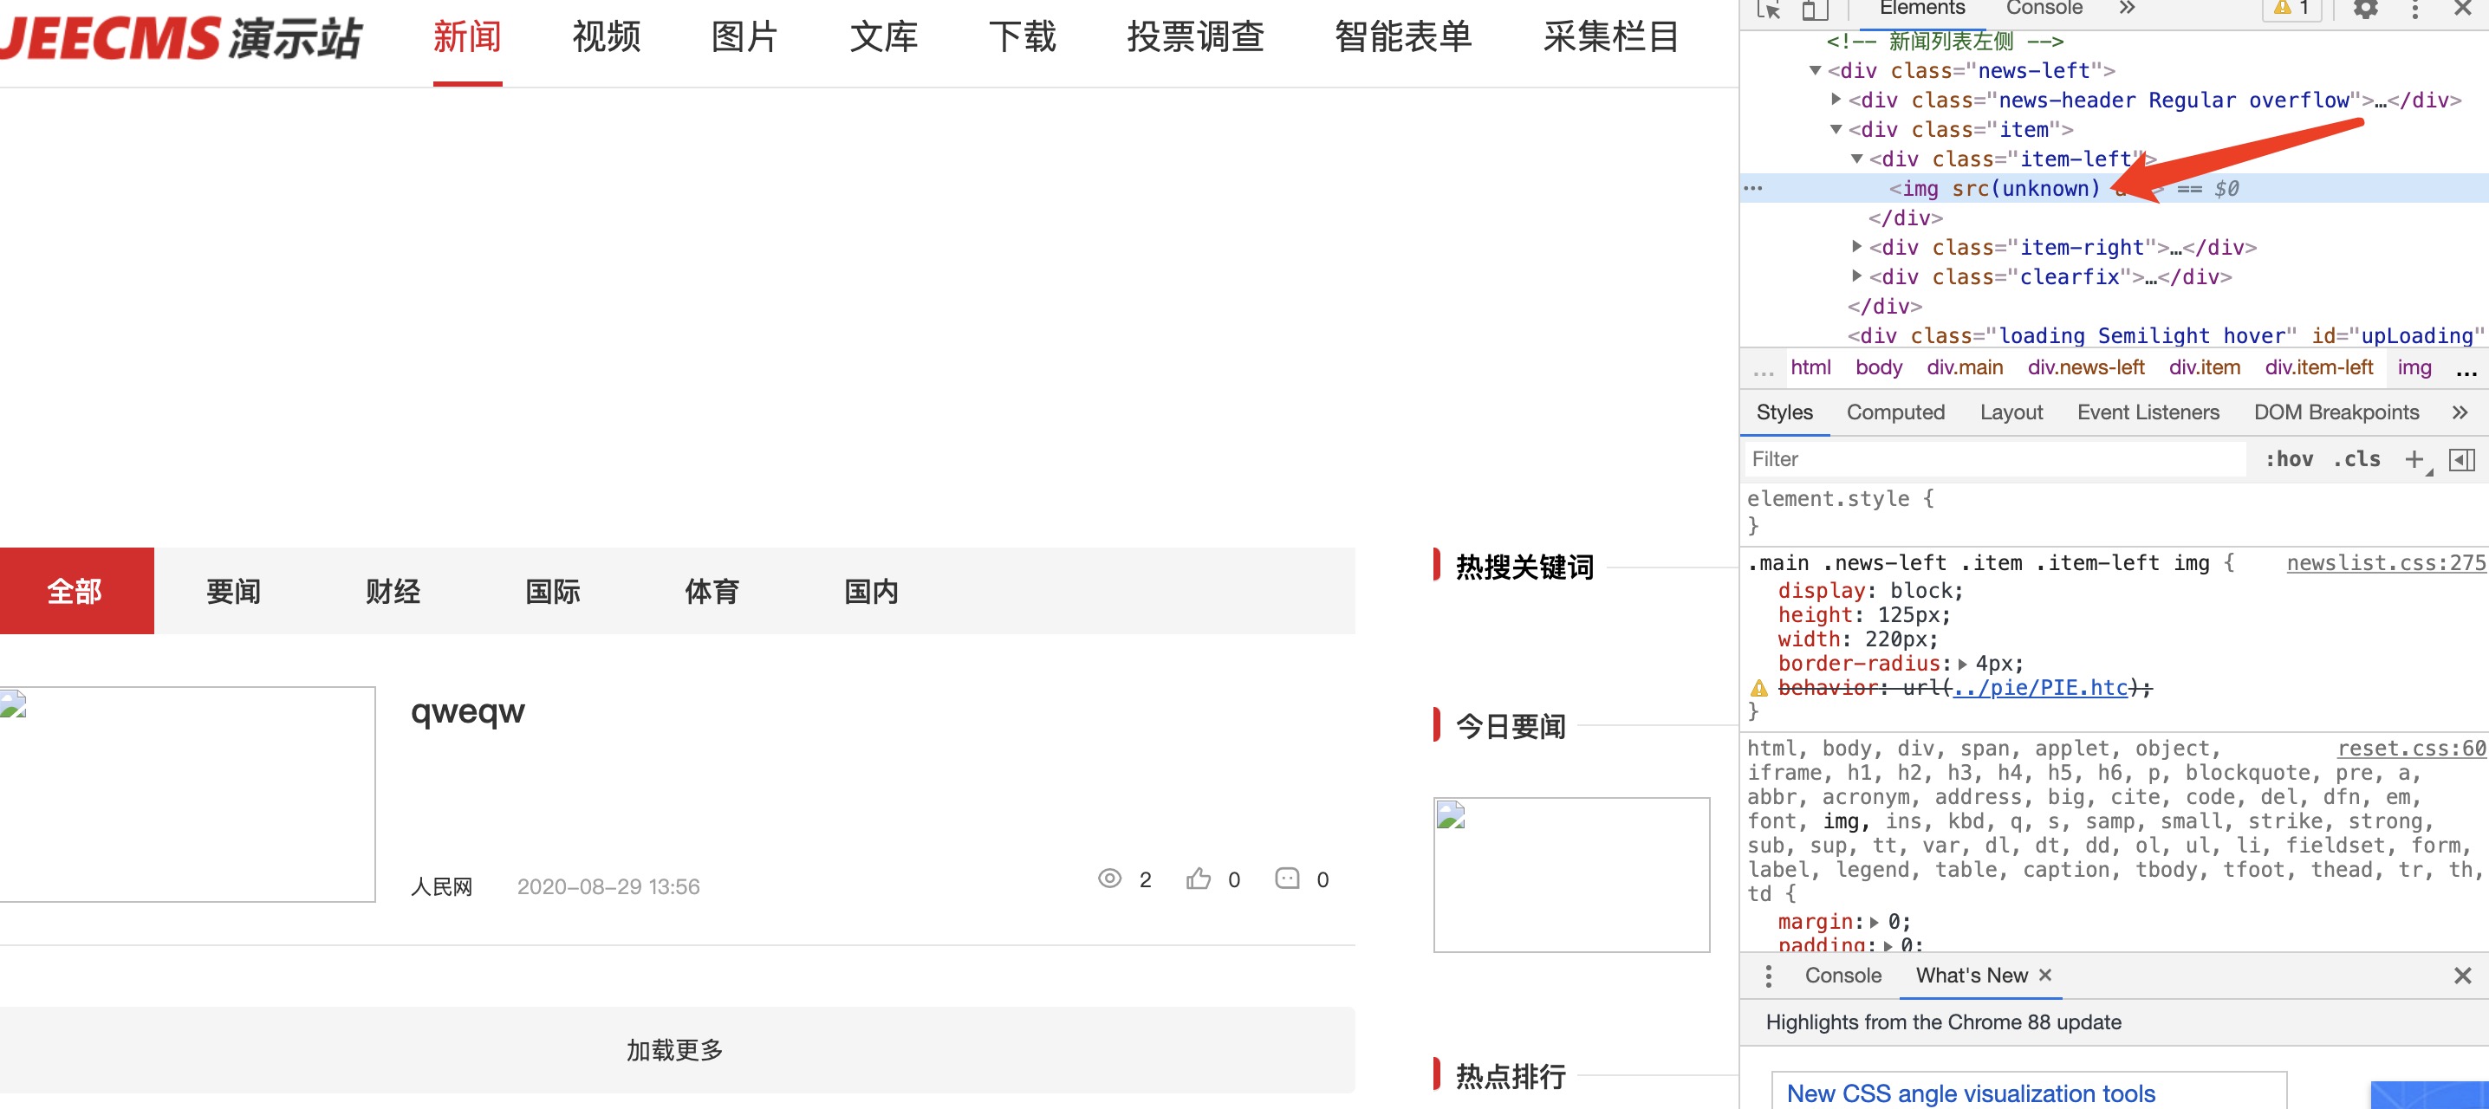Toggle the :hov element state panel
This screenshot has height=1109, width=2489.
pyautogui.click(x=2288, y=459)
